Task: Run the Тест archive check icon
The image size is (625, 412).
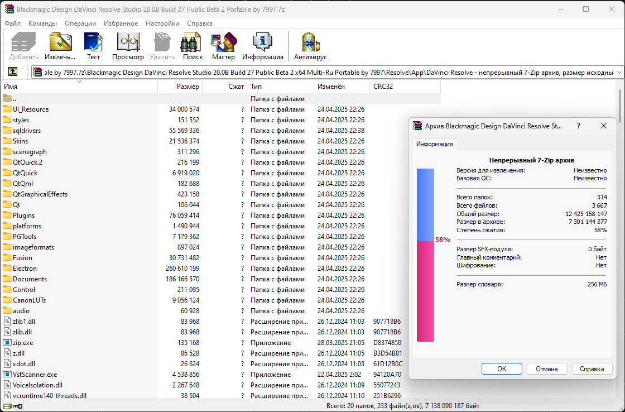Action: point(94,42)
